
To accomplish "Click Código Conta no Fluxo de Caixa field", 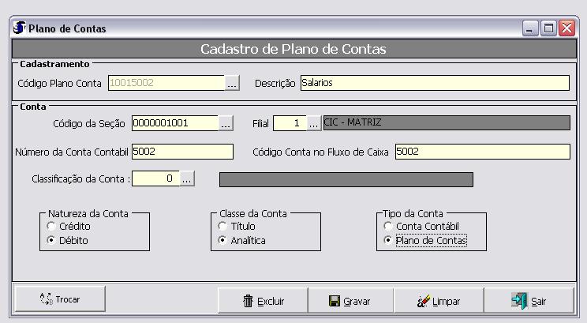I will pos(481,152).
